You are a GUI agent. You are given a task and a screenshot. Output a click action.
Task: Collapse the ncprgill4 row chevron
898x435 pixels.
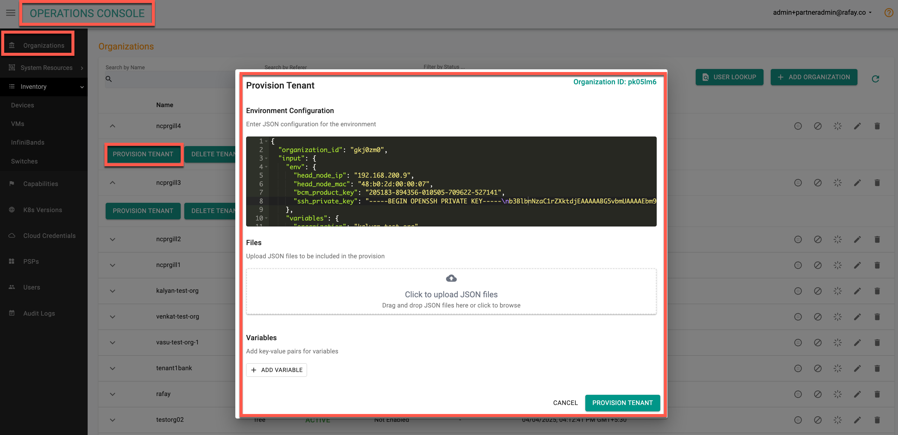pyautogui.click(x=112, y=126)
